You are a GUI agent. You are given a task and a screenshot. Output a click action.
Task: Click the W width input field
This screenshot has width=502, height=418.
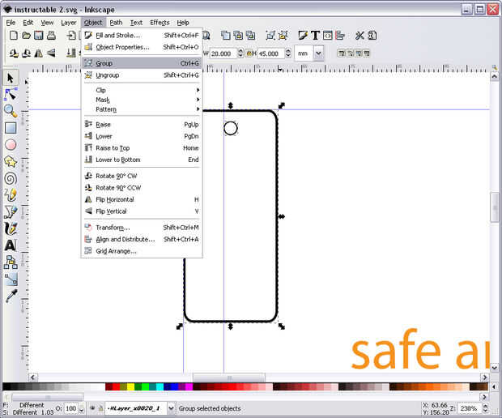coord(223,53)
